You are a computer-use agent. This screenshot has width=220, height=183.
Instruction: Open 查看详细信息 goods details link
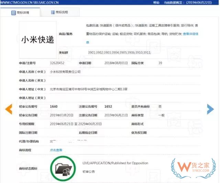[x=190, y=34]
